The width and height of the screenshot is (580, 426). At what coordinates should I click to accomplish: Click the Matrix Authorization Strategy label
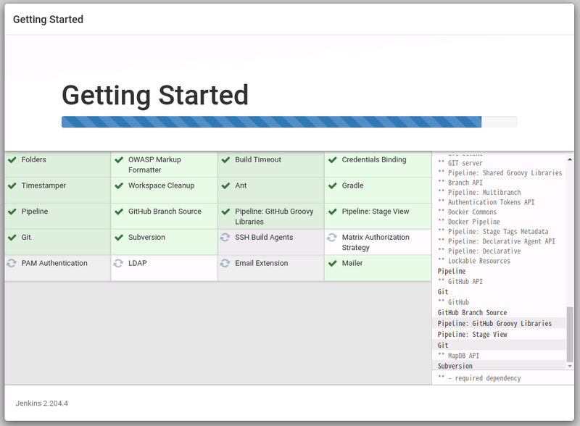pos(376,243)
